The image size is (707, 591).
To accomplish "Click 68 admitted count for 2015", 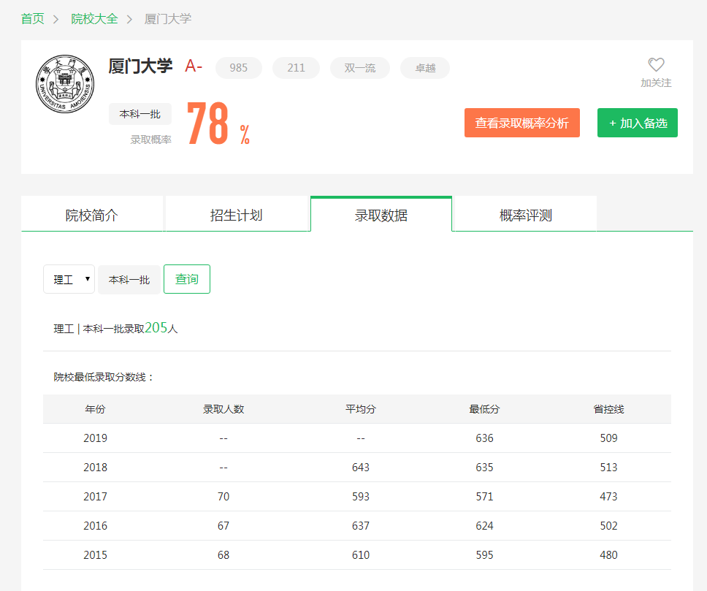I will (x=223, y=555).
